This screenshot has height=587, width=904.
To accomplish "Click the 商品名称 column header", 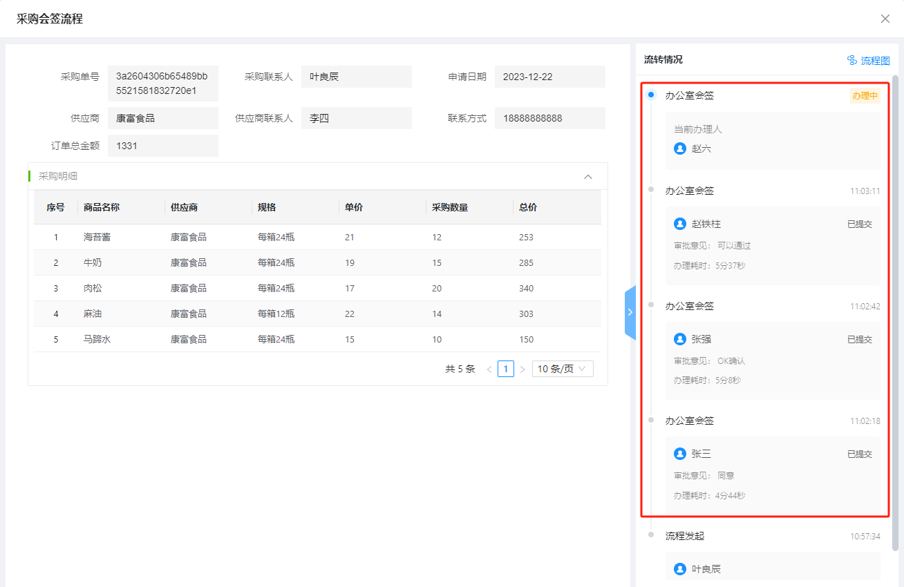I will click(x=102, y=207).
